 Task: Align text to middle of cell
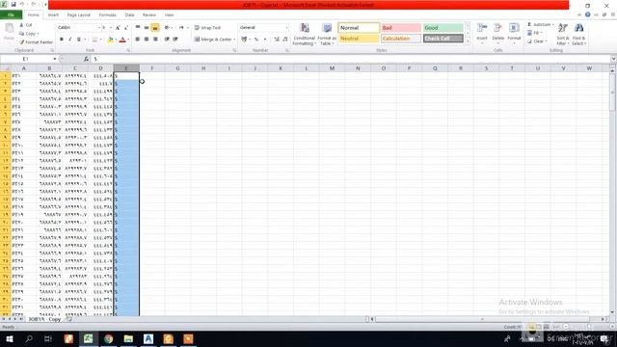pos(147,28)
